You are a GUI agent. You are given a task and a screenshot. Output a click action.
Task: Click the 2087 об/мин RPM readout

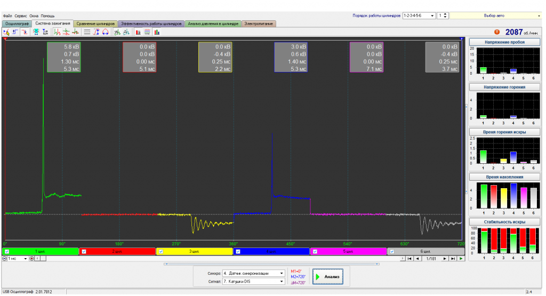click(x=521, y=32)
